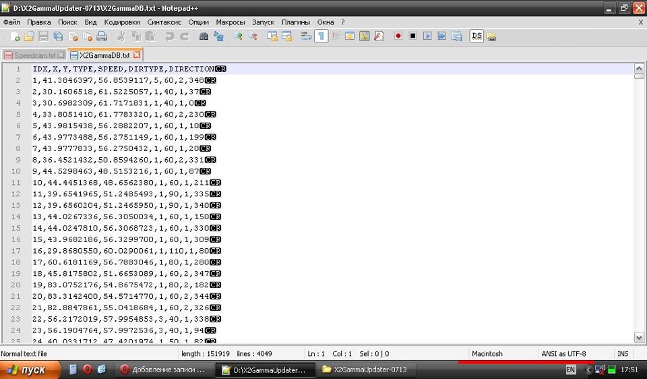Image resolution: width=647 pixels, height=379 pixels.
Task: Close document with X at menu bar end
Action: [641, 22]
